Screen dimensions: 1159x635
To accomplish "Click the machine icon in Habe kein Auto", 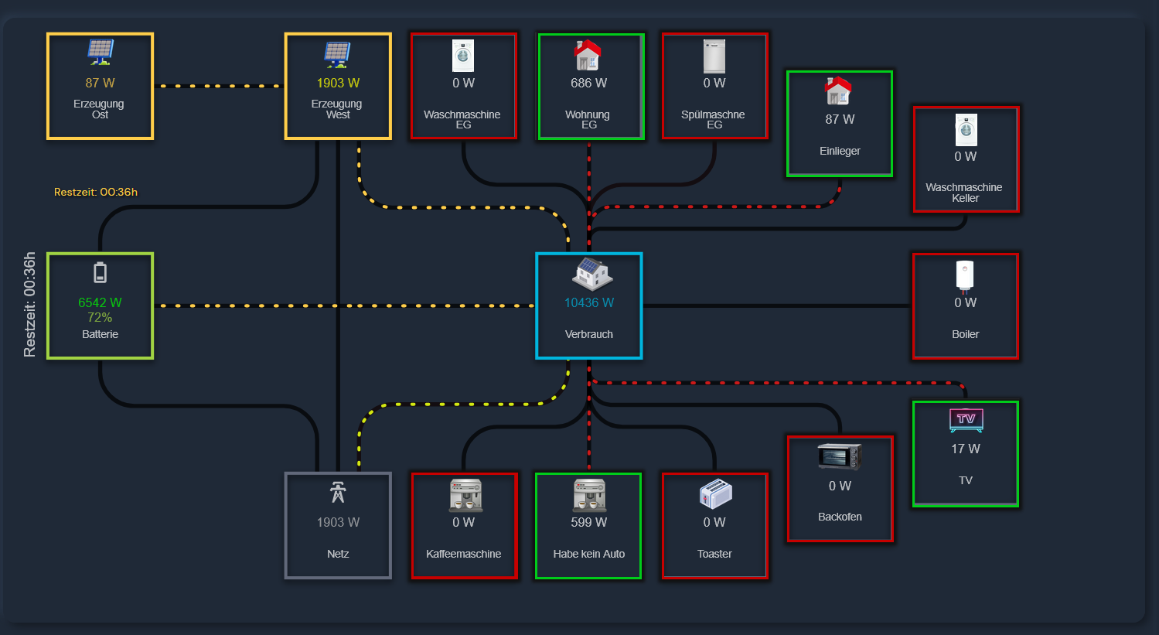I will 589,496.
